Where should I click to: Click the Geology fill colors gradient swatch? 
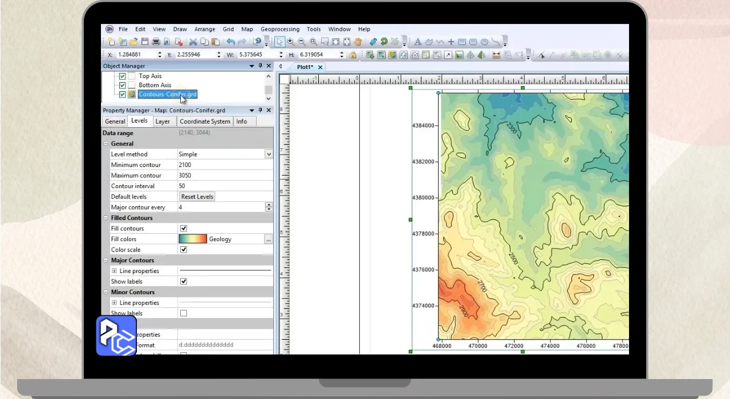click(x=192, y=239)
